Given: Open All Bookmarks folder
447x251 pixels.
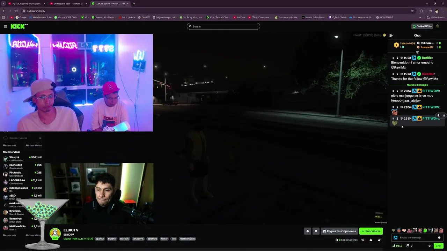Looking at the screenshot, I should (x=435, y=17).
